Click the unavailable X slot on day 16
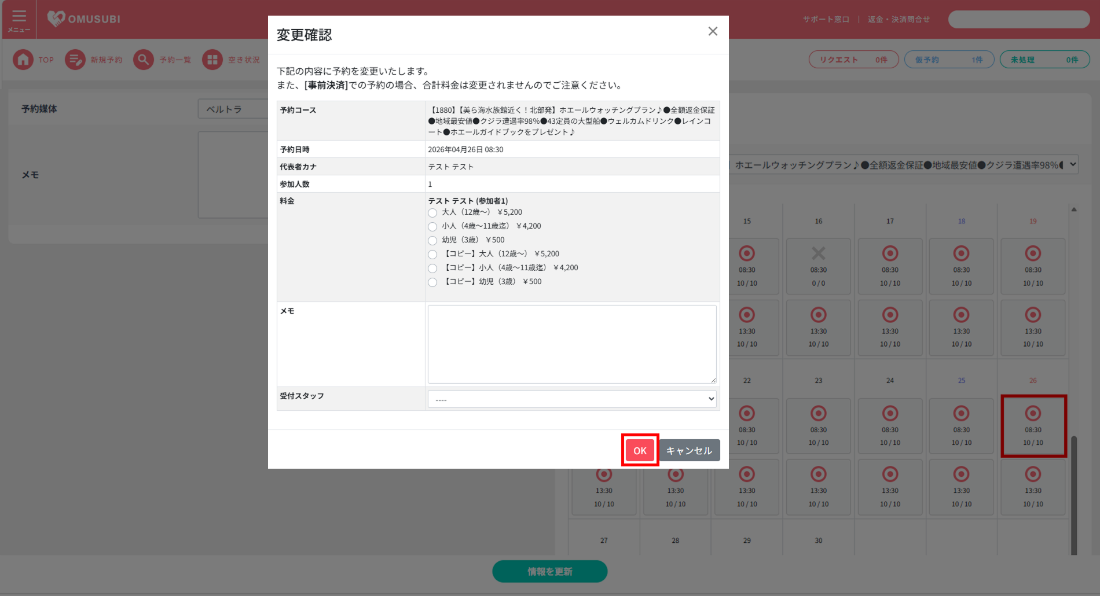1100x596 pixels. pos(819,266)
